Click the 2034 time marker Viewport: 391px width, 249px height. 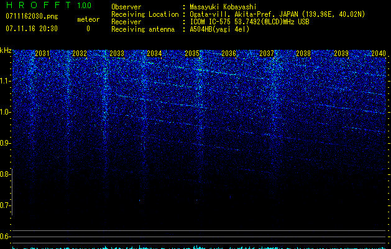[x=154, y=53]
